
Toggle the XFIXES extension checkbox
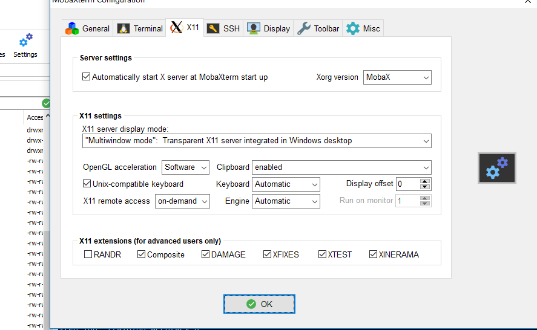[267, 254]
